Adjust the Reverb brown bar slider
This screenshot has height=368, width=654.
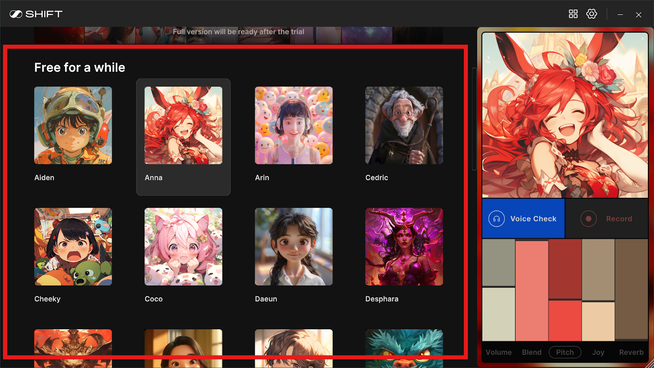pos(631,290)
